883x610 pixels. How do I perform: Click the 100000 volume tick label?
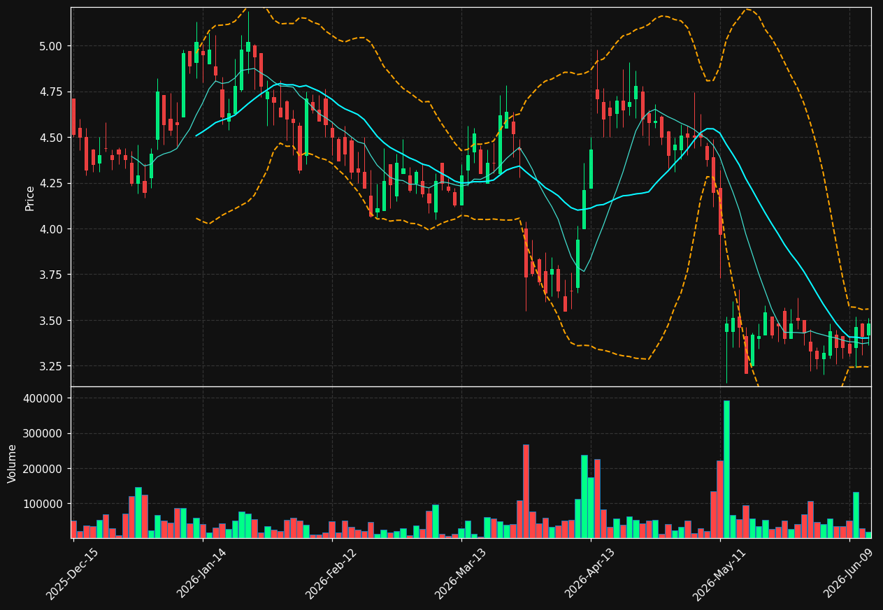click(x=45, y=504)
